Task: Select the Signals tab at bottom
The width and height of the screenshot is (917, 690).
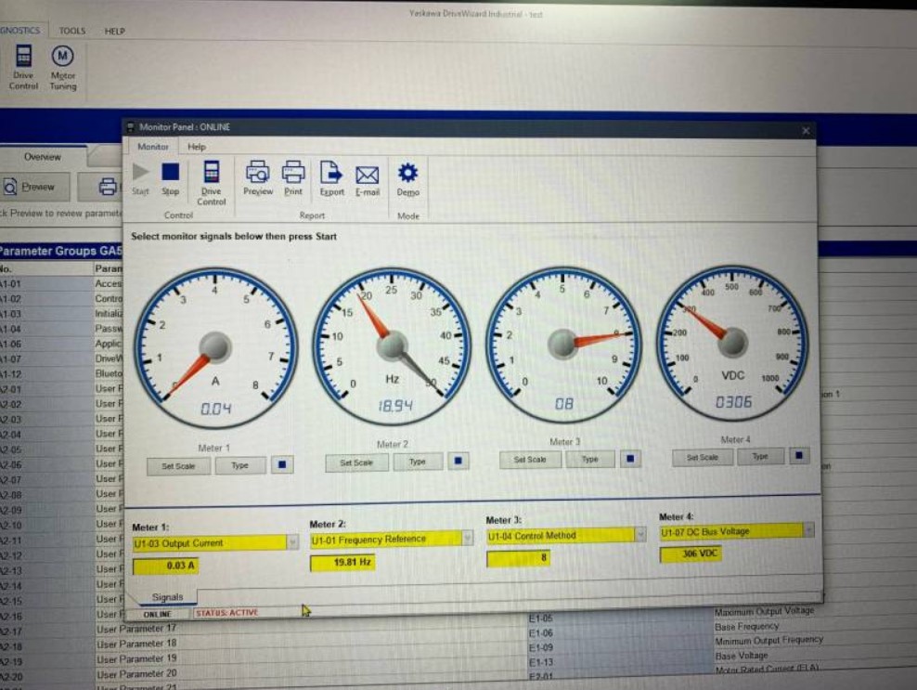Action: (167, 597)
